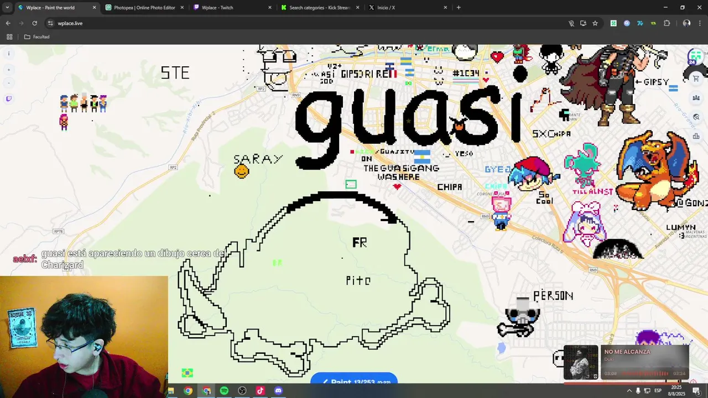Open the leaderboard bar chart button
The image size is (708, 398).
click(696, 137)
